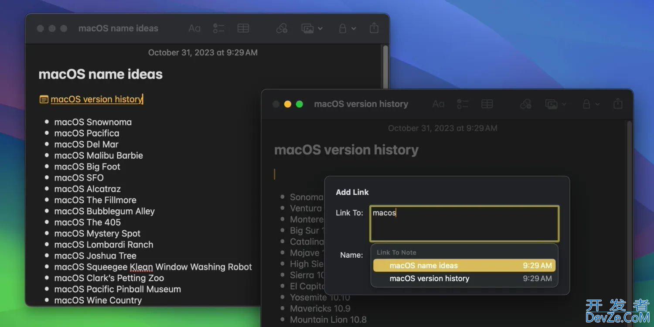This screenshot has height=327, width=654.
Task: Open the 'macOS version history' note link
Action: click(96, 99)
